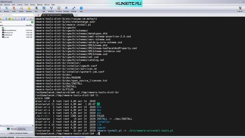Screen dimensions: 245x138
Task: Click the Split toolbar icon
Action: pyautogui.click(x=44, y=9)
